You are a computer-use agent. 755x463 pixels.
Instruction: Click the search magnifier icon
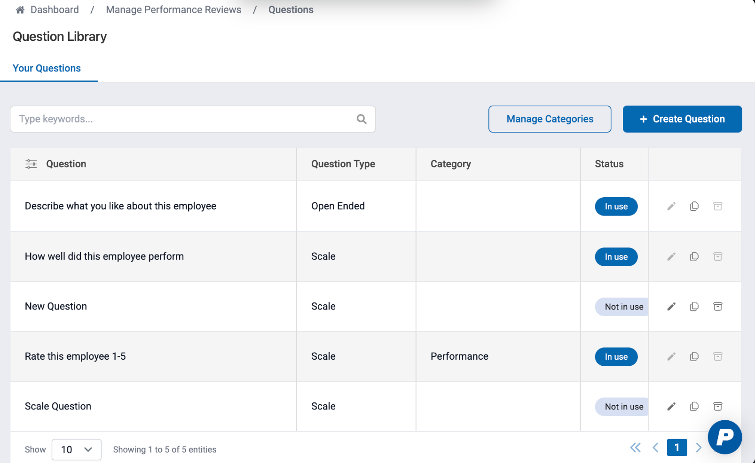click(362, 119)
